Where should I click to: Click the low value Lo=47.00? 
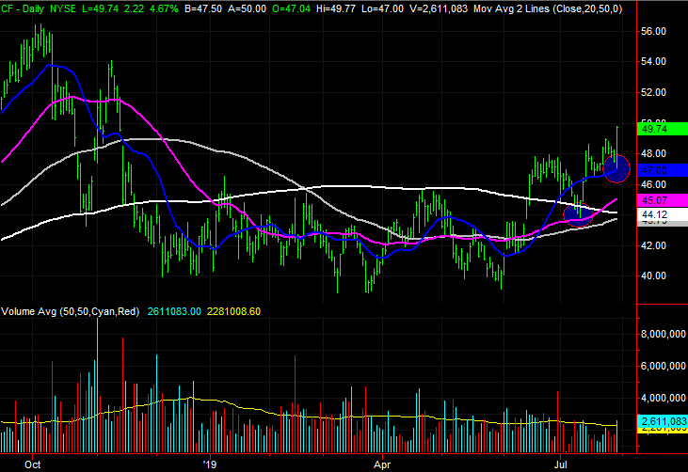(x=382, y=8)
